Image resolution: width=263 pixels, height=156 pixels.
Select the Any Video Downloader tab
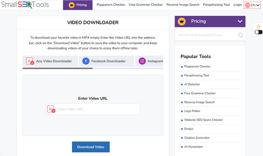(50, 61)
